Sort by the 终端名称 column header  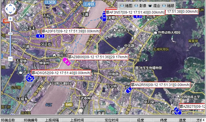tap(8, 120)
